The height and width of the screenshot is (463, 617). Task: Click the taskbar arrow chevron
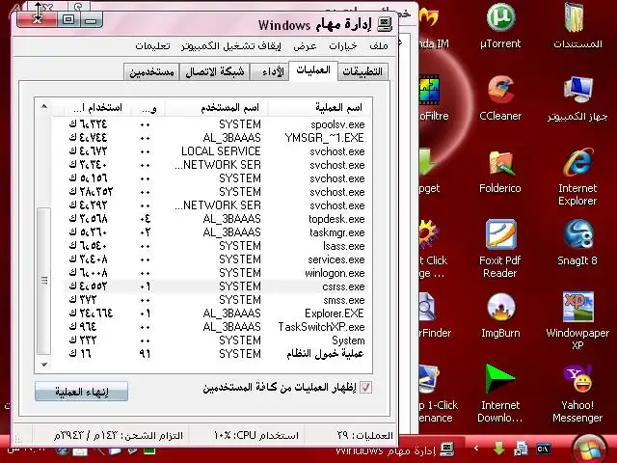[x=476, y=449]
